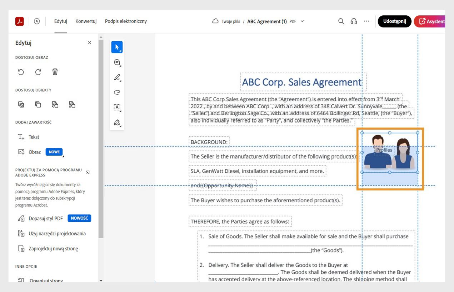
Task: Click the third arrange objects icon
Action: click(55, 104)
